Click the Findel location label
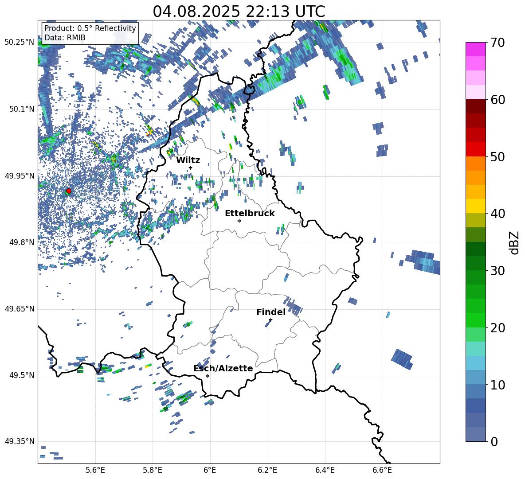Viewport: 525px width, 479px height. (271, 312)
